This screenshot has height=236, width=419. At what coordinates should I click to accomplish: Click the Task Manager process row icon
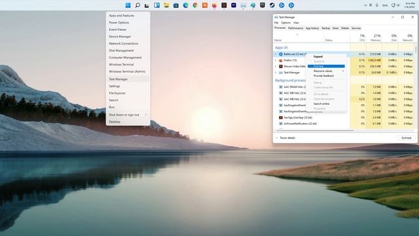pos(281,73)
